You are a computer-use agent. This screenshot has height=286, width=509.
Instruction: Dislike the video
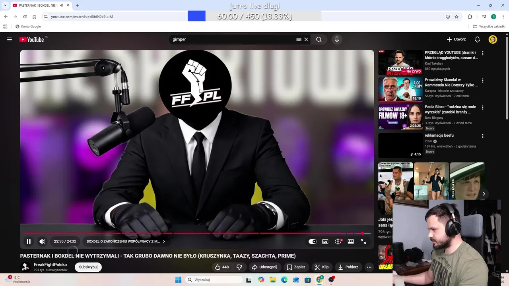click(x=239, y=267)
